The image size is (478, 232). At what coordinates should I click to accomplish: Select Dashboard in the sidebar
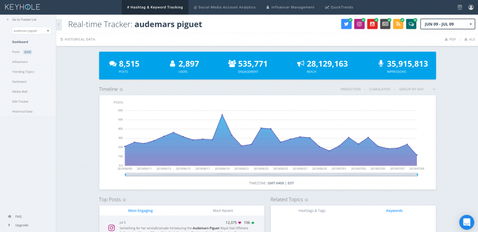(20, 42)
